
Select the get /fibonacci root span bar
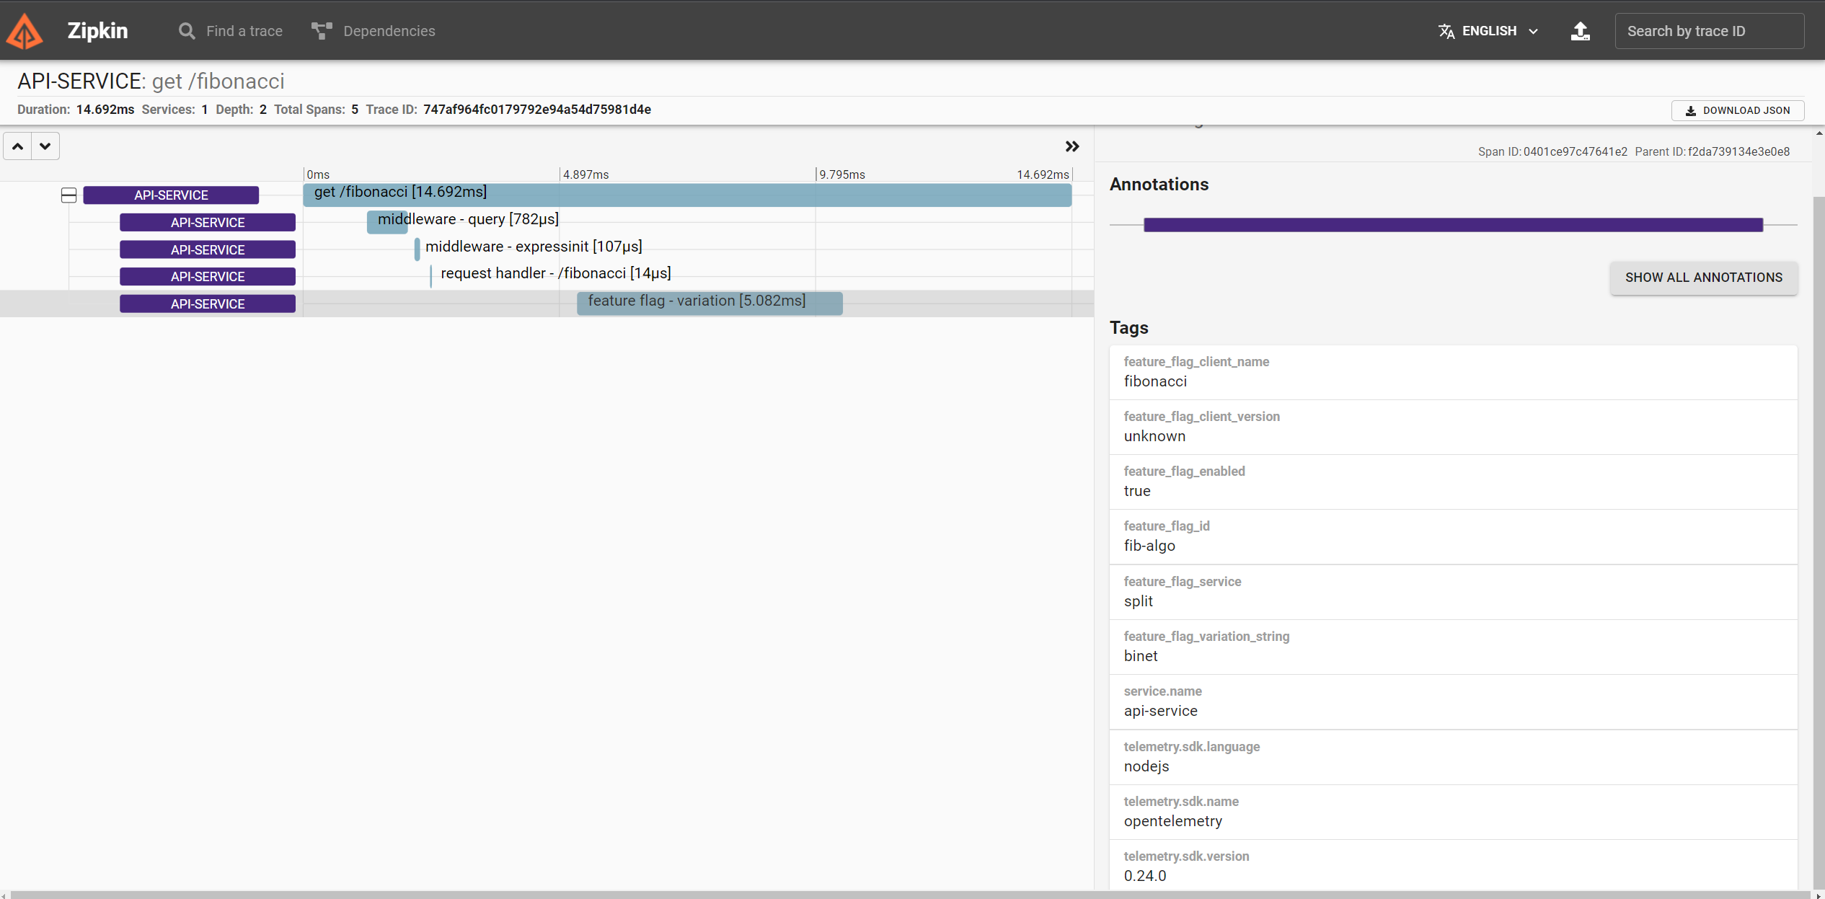686,195
